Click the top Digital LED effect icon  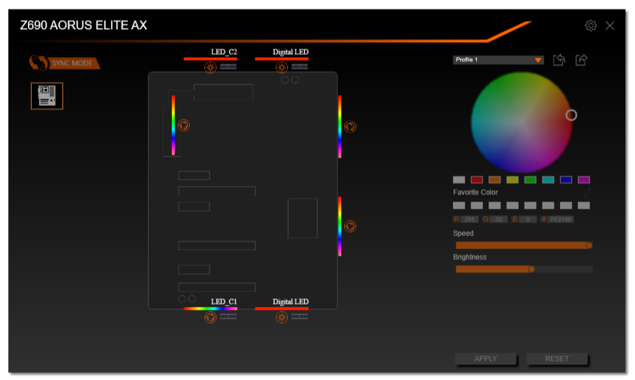(282, 67)
